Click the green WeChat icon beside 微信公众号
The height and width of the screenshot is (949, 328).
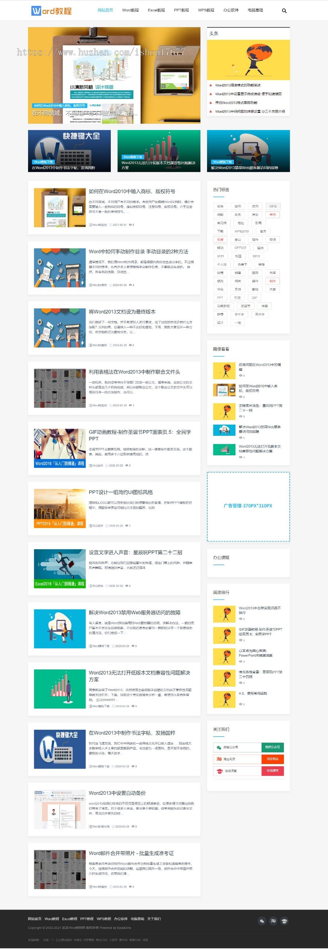coord(219,747)
